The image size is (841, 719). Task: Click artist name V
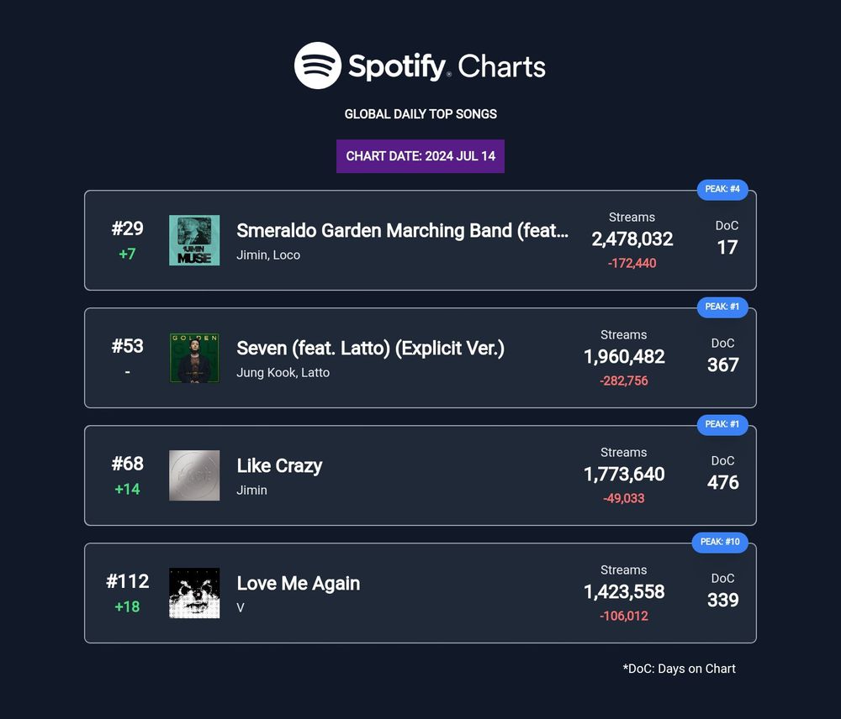(241, 608)
